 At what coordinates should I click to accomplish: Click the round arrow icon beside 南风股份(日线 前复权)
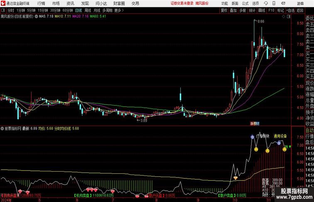pyautogui.click(x=36, y=17)
